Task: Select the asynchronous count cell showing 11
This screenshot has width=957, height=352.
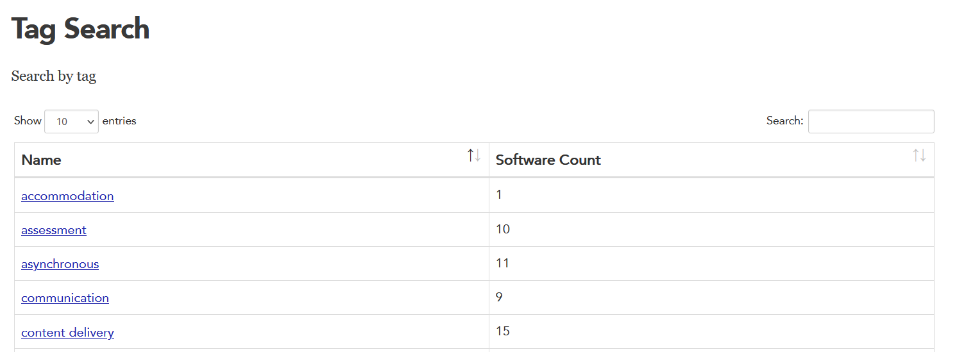Action: pyautogui.click(x=502, y=263)
